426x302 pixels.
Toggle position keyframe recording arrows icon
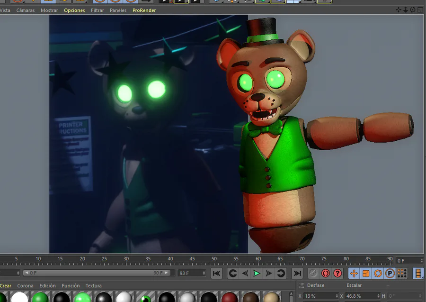[x=354, y=273]
